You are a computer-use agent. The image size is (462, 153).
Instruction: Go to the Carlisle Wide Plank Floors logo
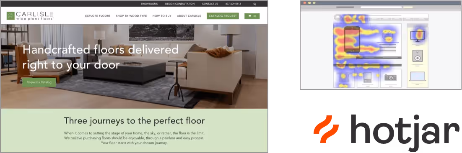point(30,15)
